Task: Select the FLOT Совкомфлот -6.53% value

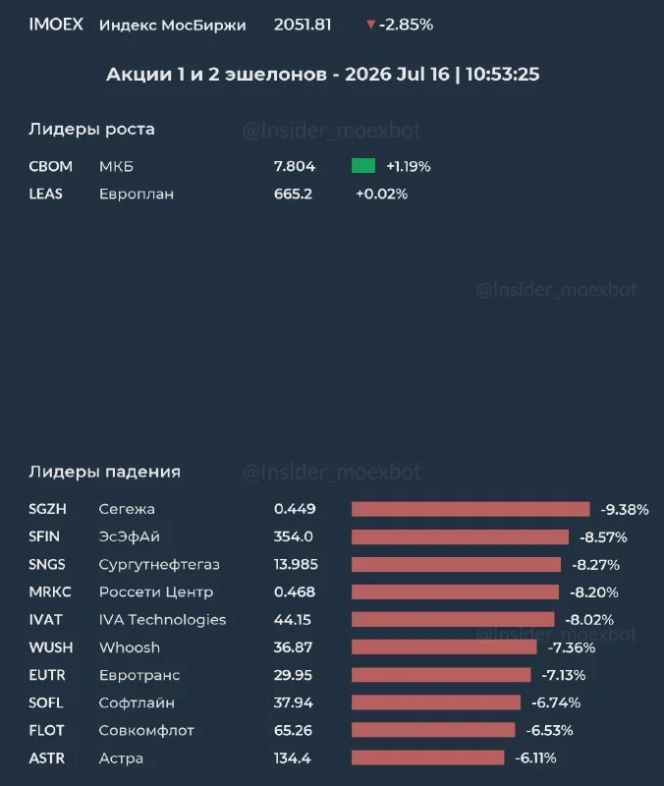Action: [549, 730]
